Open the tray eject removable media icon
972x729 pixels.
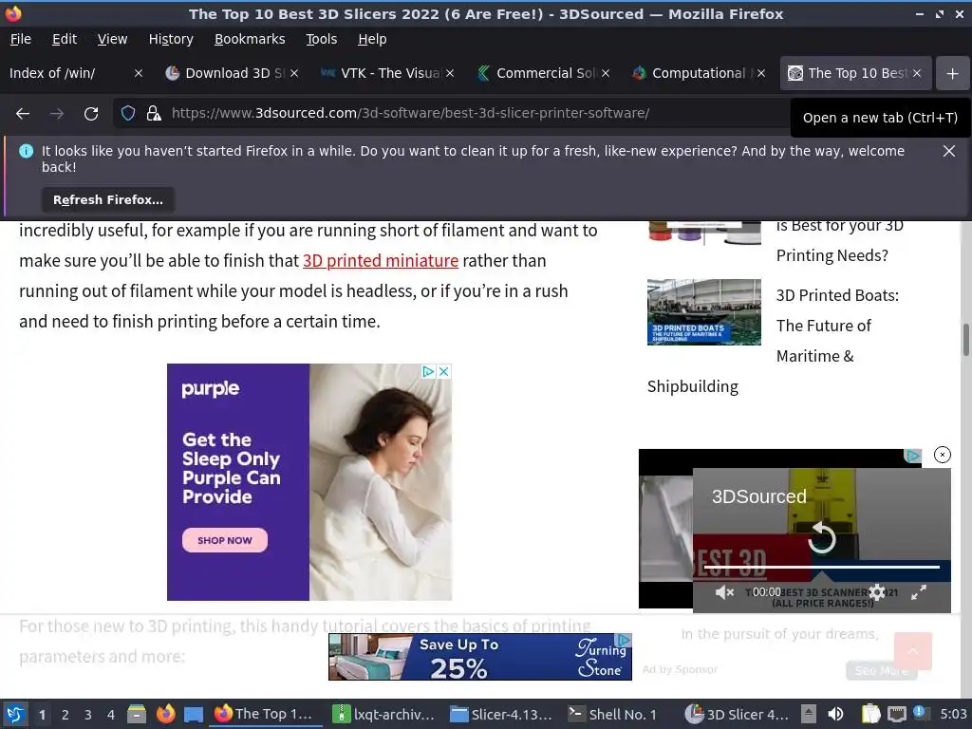click(808, 714)
